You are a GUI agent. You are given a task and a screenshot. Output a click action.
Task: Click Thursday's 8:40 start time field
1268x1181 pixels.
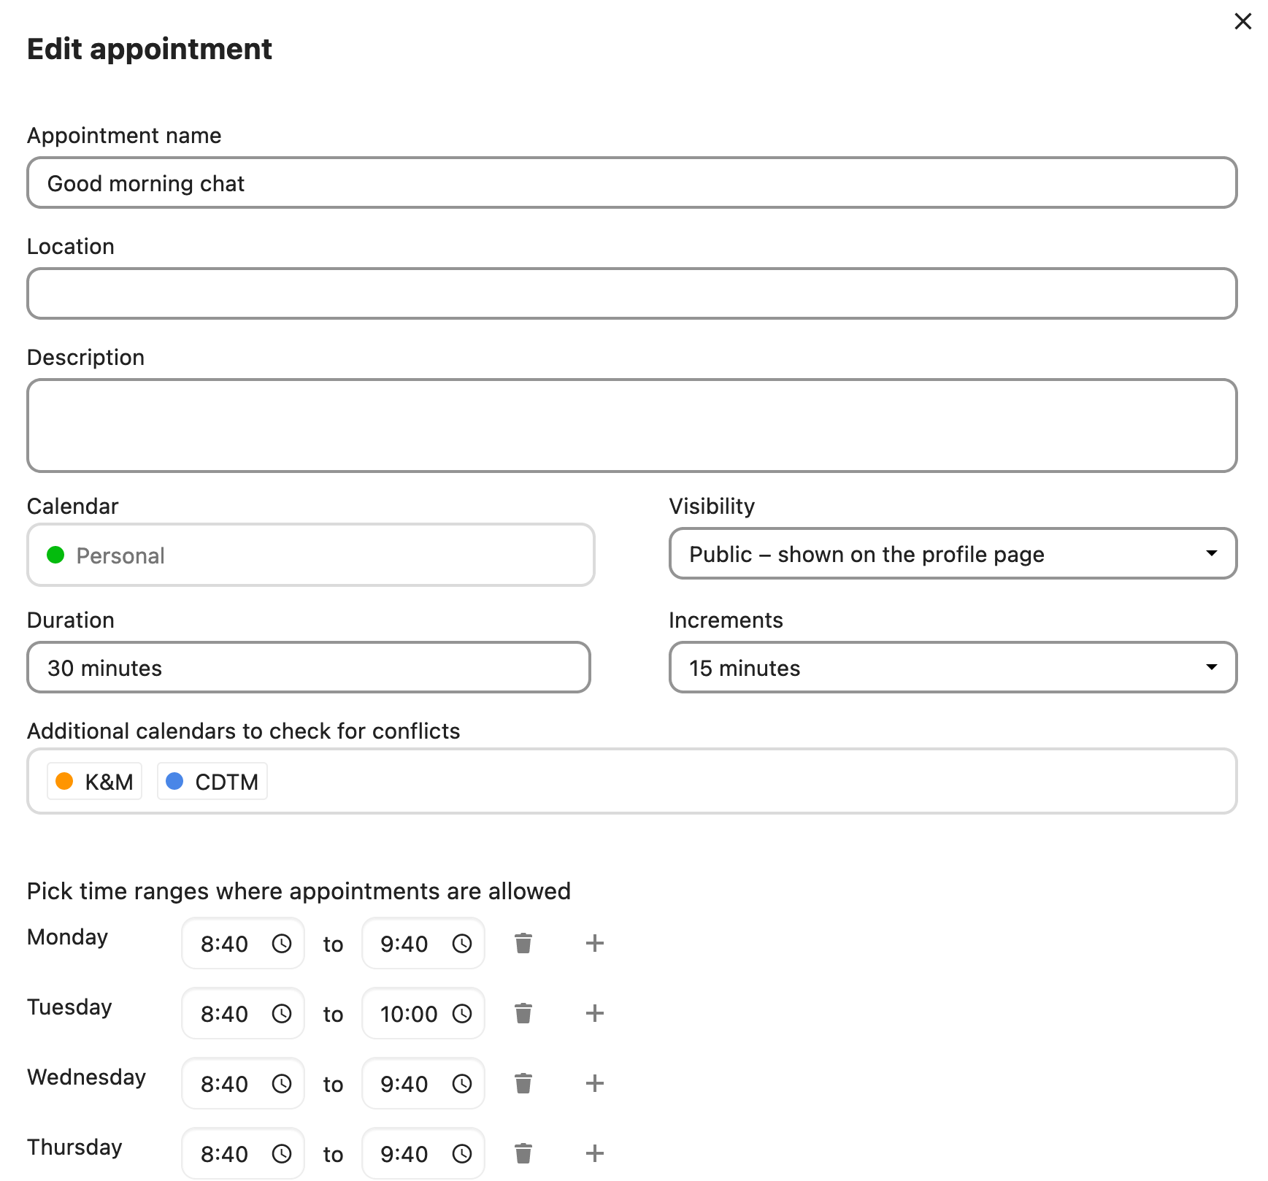click(225, 1154)
